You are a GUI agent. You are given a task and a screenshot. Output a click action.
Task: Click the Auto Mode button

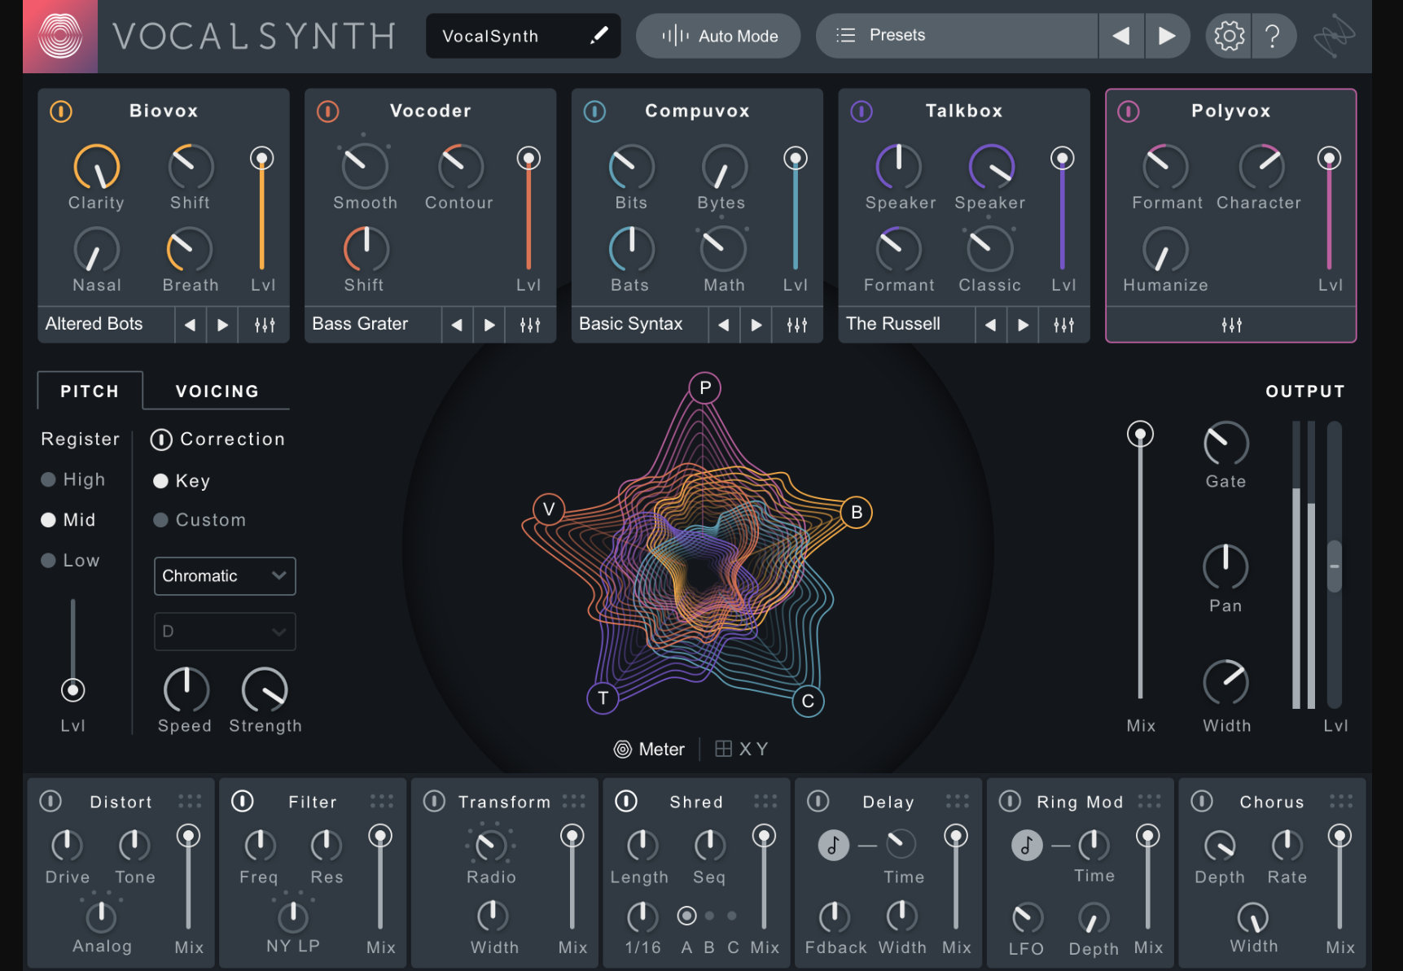[718, 36]
